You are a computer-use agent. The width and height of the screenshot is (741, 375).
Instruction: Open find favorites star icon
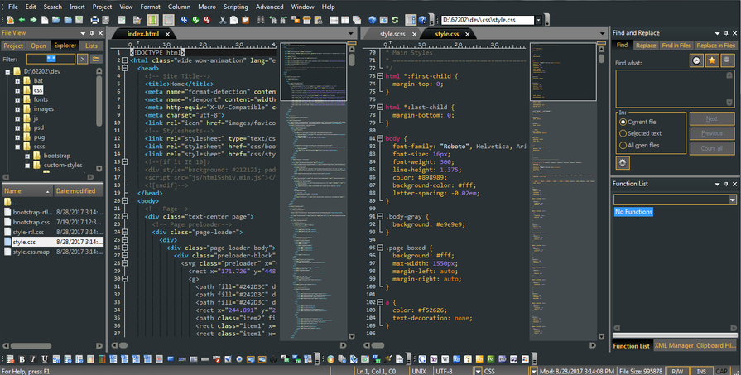(711, 61)
